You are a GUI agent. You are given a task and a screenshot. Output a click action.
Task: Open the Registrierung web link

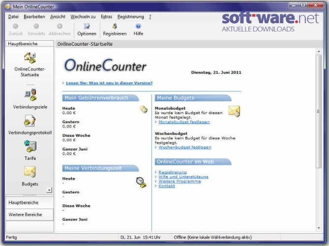tap(173, 172)
